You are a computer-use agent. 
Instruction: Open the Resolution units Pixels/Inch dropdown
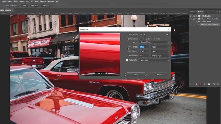(x=160, y=56)
